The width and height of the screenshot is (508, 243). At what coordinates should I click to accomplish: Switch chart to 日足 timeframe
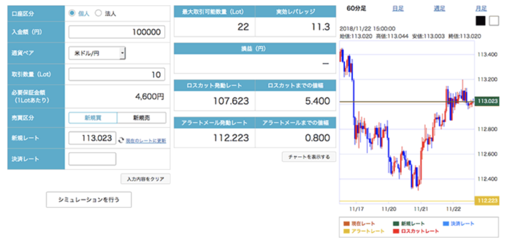click(x=397, y=8)
